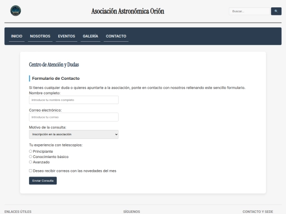Click the SÍGUENOS footer heading
286x214 pixels.
pos(131,212)
